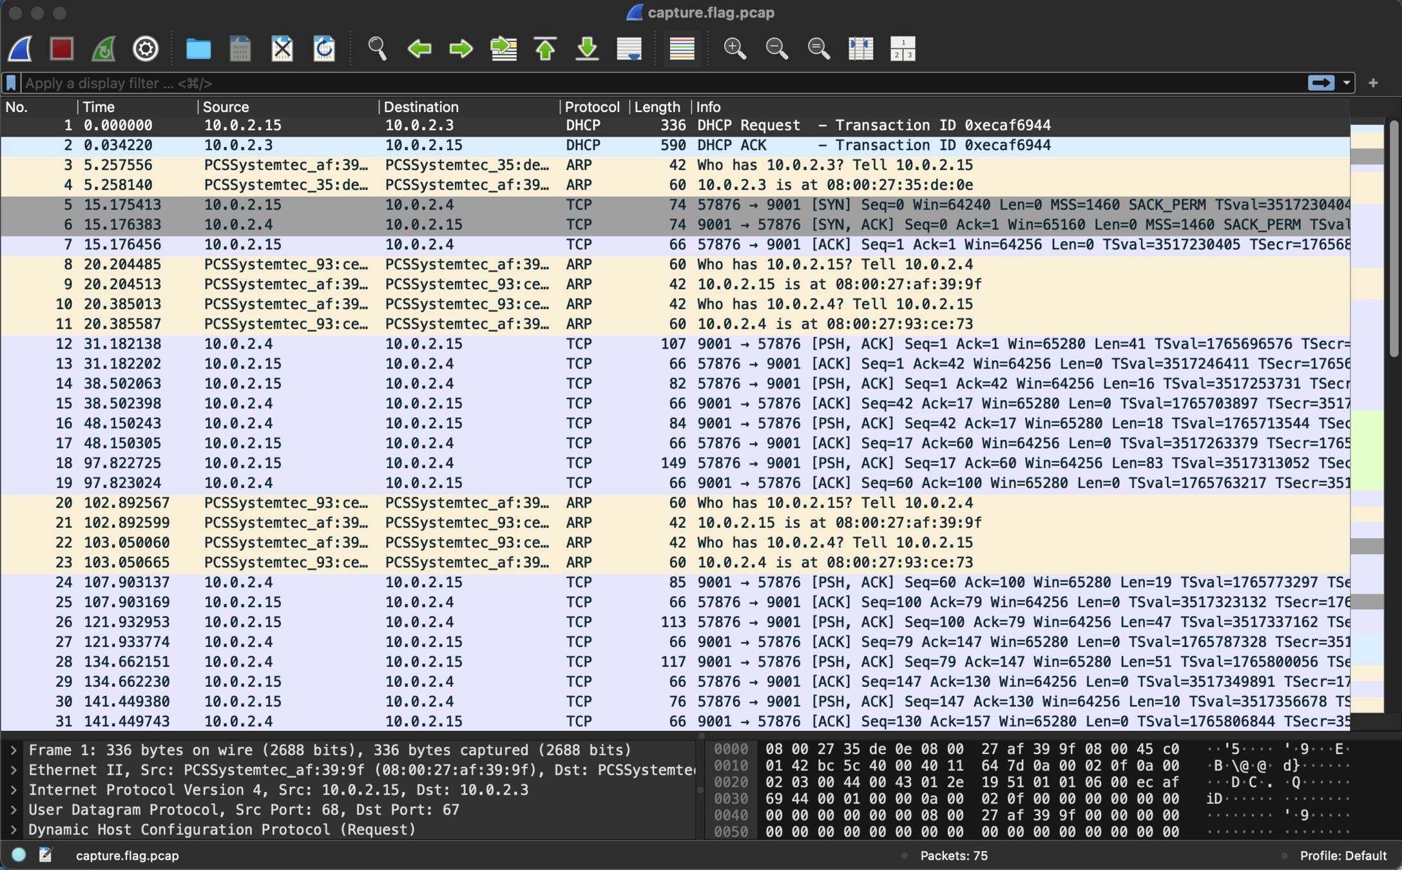Go to first packet arrow icon
This screenshot has width=1402, height=870.
pyautogui.click(x=545, y=49)
